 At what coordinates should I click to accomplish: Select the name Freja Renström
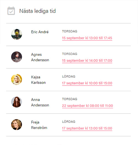point(39,125)
